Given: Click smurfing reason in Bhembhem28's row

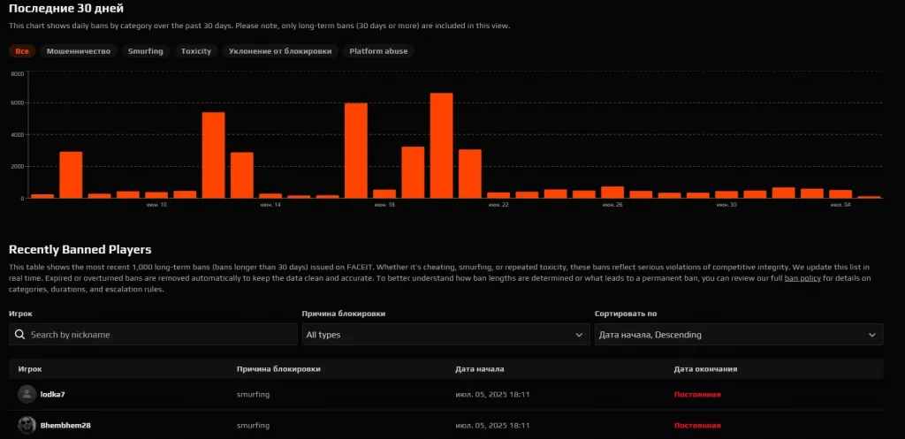Looking at the screenshot, I should pyautogui.click(x=253, y=426).
